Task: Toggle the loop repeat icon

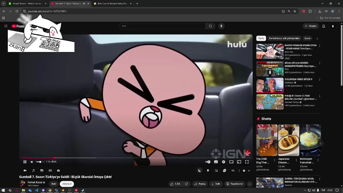Action: 233,170
